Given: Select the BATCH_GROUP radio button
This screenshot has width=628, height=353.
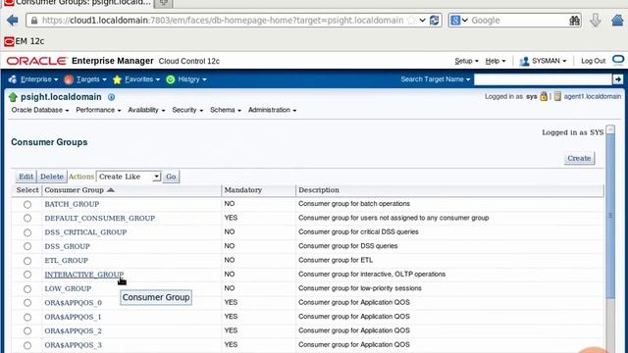Looking at the screenshot, I should [x=27, y=205].
